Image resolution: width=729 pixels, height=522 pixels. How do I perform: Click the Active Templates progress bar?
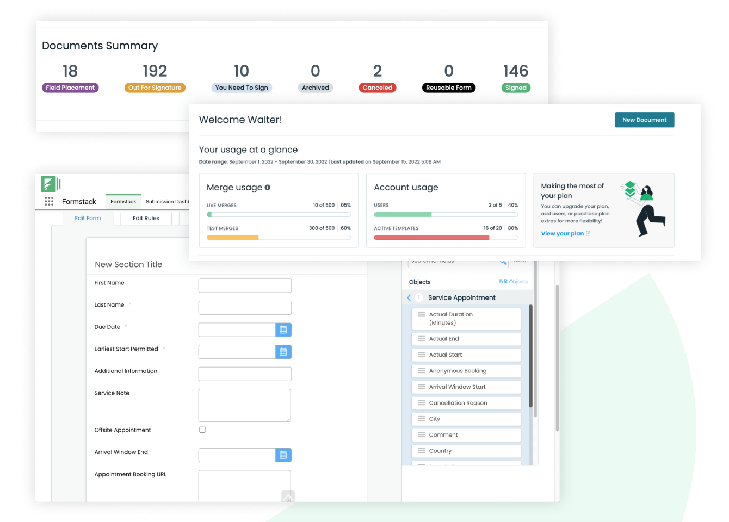point(446,237)
